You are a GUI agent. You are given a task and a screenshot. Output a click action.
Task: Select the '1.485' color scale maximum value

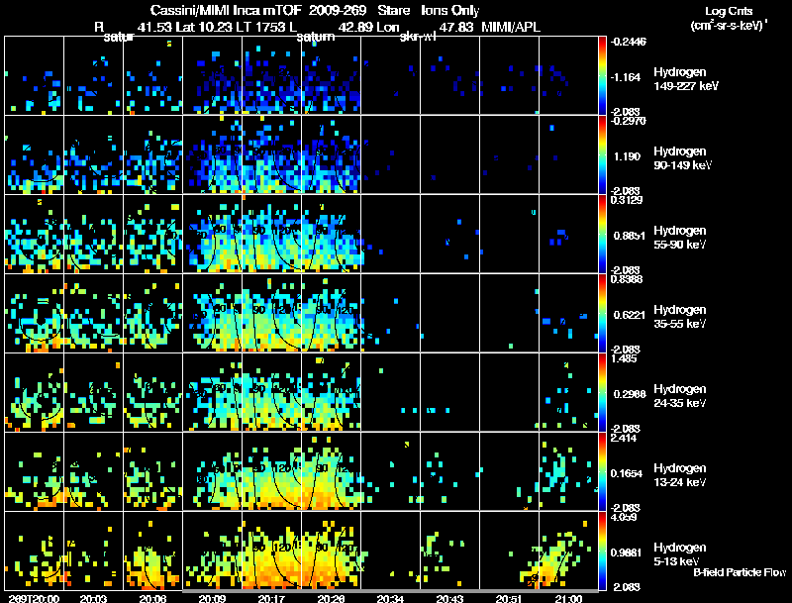pyautogui.click(x=624, y=358)
